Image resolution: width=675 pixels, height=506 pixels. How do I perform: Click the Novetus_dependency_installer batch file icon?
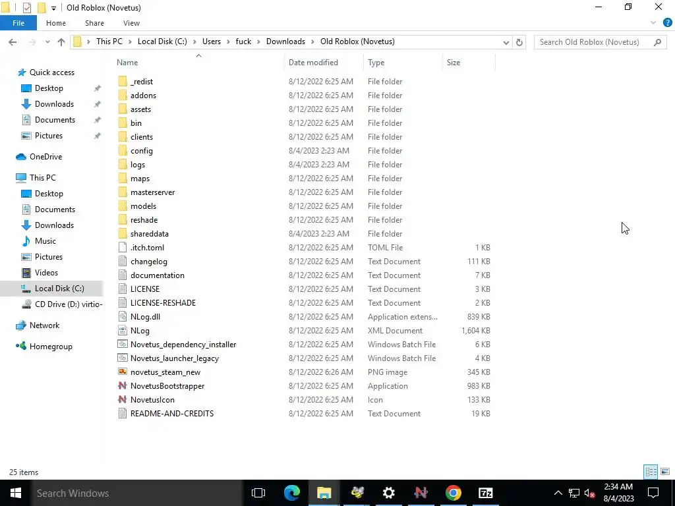point(123,344)
